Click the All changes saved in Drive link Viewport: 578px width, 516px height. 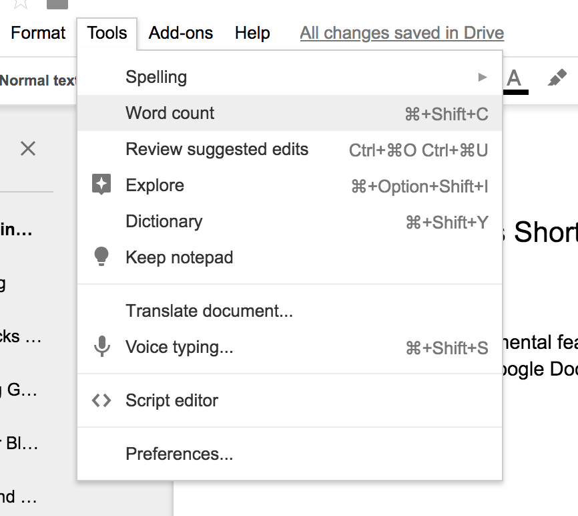(402, 33)
